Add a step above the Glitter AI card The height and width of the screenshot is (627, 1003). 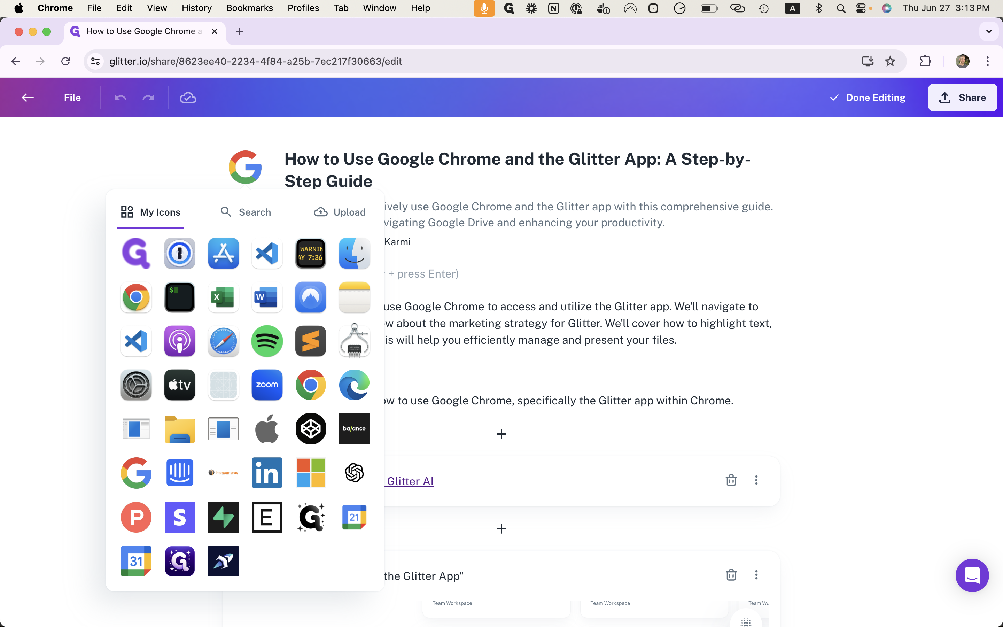pos(501,434)
